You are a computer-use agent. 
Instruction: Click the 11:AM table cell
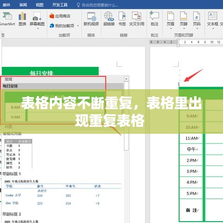click(191, 138)
